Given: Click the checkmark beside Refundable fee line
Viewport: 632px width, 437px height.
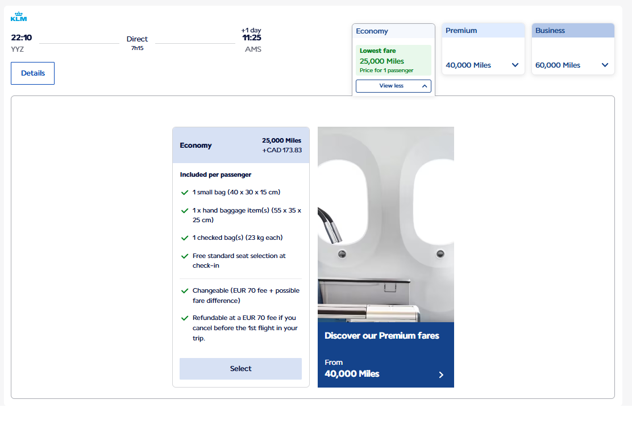Looking at the screenshot, I should tap(184, 318).
